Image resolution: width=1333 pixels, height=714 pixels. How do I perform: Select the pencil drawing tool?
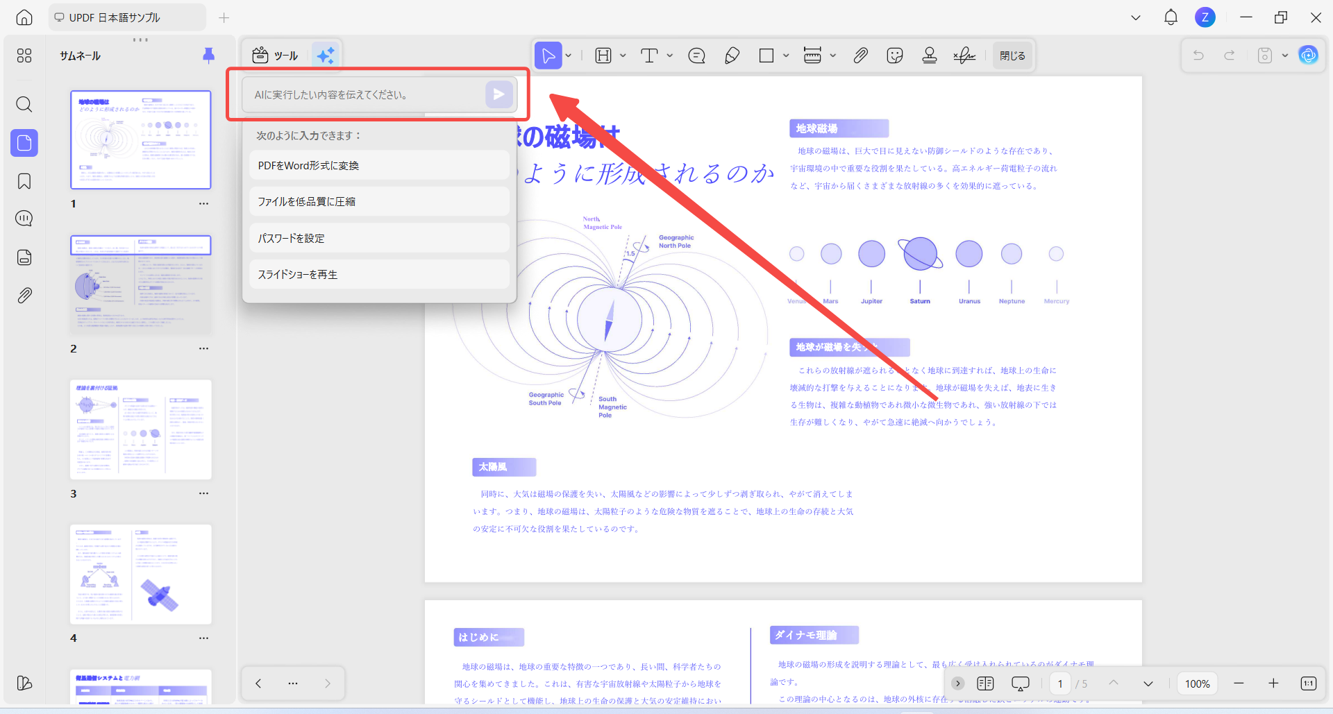[732, 56]
